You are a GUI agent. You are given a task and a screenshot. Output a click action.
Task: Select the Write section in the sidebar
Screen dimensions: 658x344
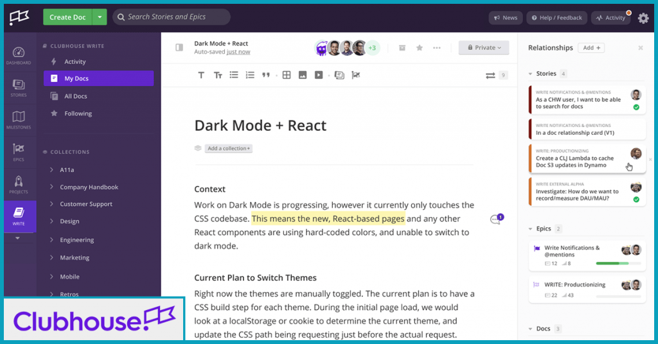[x=19, y=216]
